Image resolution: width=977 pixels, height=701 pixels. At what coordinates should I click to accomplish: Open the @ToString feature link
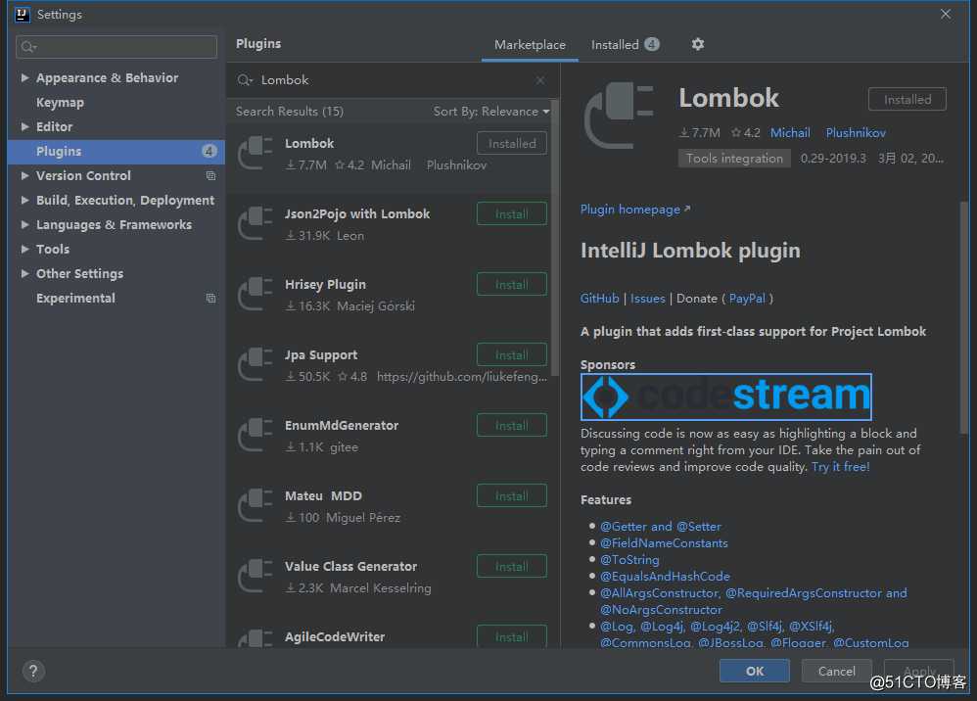(629, 560)
